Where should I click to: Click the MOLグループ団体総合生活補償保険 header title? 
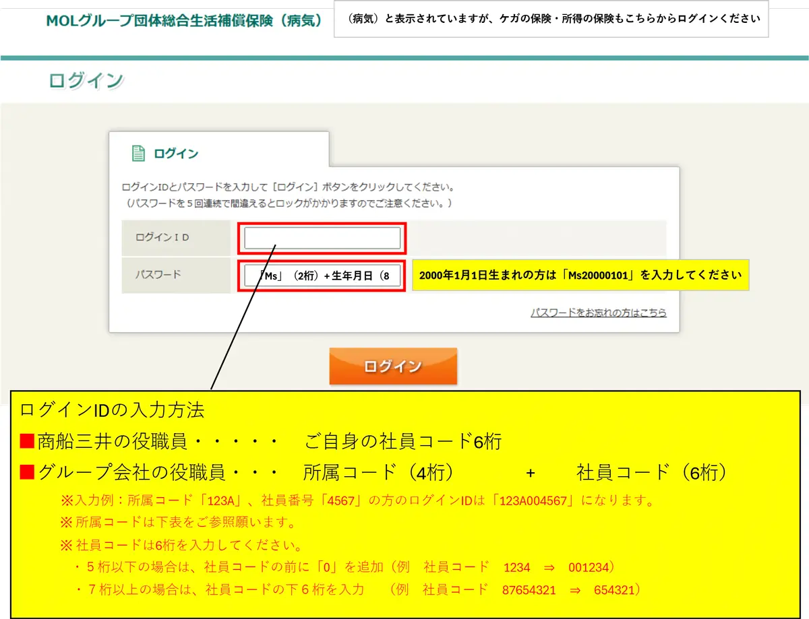(x=182, y=20)
